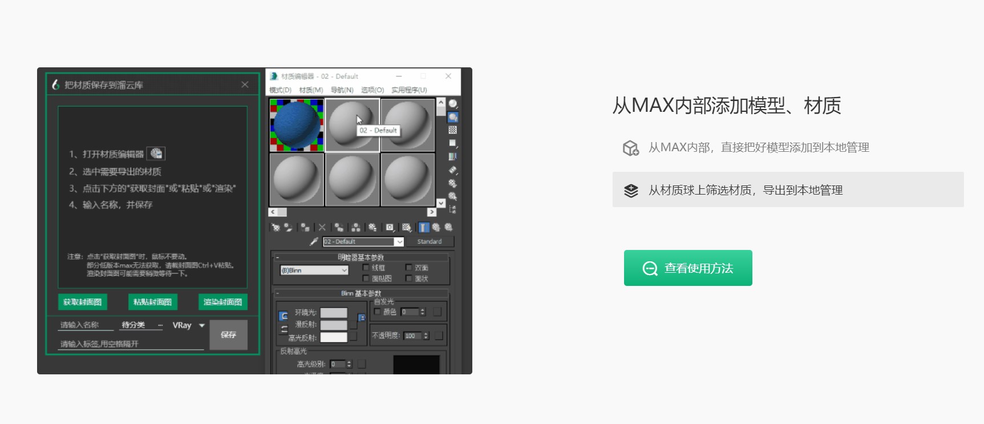The height and width of the screenshot is (424, 984).
Task: Click the 请输入名称 name input field
Action: pos(86,325)
